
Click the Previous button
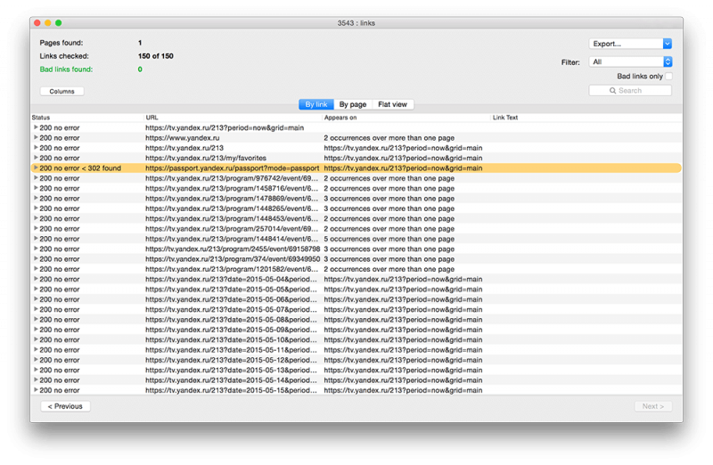point(65,406)
